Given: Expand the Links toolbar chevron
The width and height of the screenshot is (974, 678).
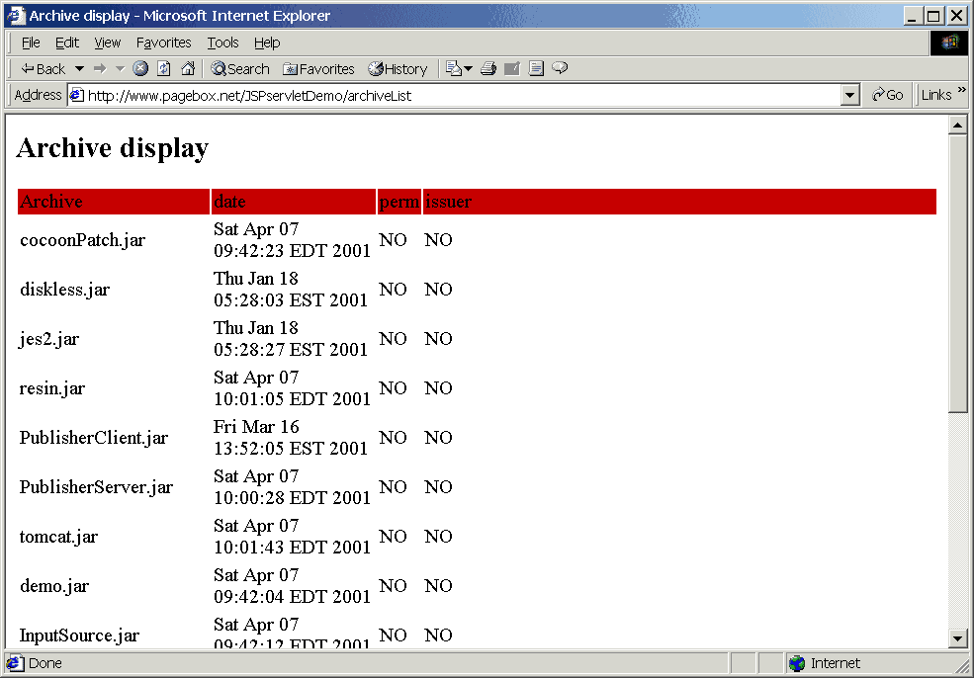Looking at the screenshot, I should pyautogui.click(x=961, y=92).
